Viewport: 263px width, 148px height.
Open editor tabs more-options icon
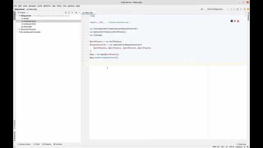(x=246, y=13)
